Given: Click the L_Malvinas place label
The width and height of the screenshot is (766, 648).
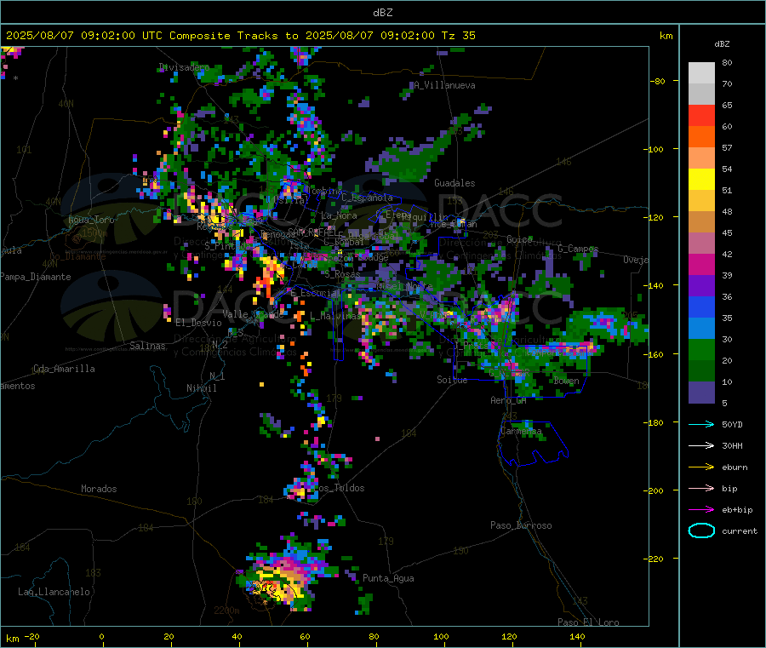Looking at the screenshot, I should pyautogui.click(x=335, y=316).
